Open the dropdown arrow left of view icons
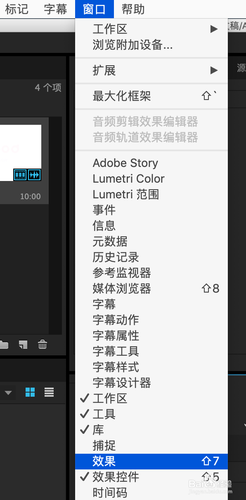 pos(8,393)
